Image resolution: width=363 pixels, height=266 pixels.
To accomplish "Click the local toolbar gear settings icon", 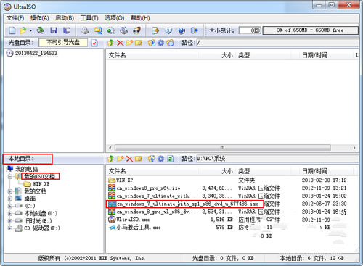I will click(161, 159).
